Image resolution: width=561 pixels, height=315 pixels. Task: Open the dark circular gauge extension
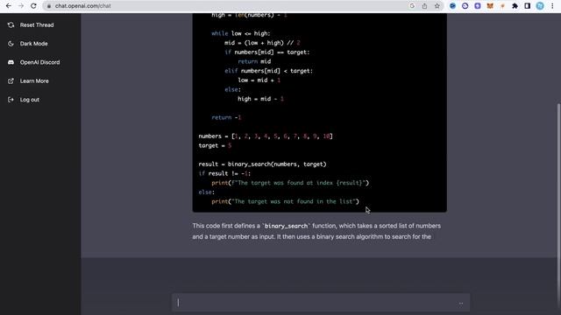point(465,6)
